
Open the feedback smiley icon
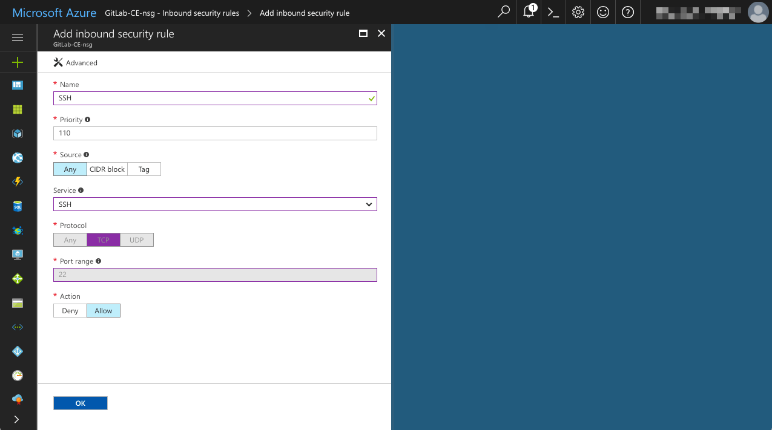pyautogui.click(x=602, y=12)
